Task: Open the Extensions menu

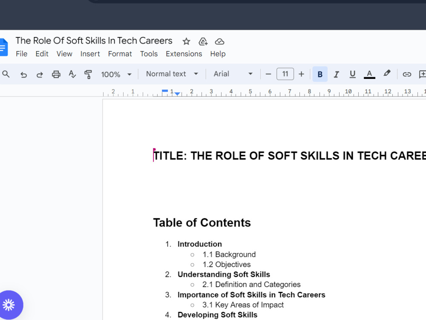Action: coord(184,54)
